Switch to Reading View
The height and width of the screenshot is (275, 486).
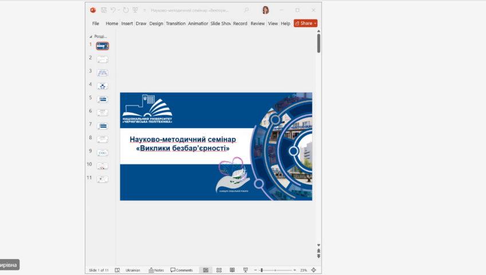pyautogui.click(x=232, y=270)
